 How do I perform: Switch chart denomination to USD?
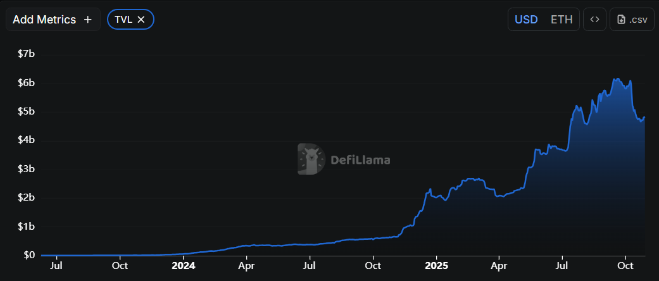(x=526, y=20)
